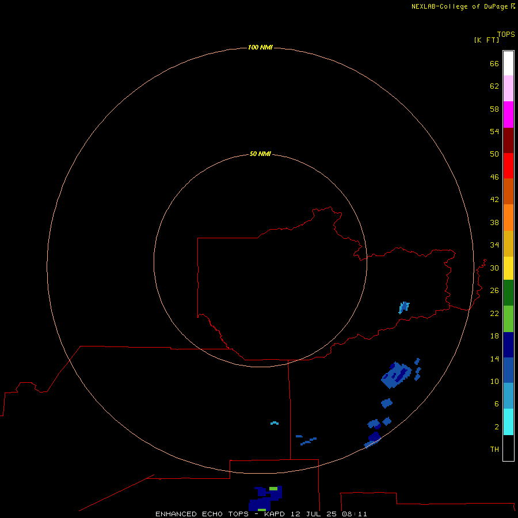Select the white 66 kft legend swatch

pyautogui.click(x=508, y=63)
